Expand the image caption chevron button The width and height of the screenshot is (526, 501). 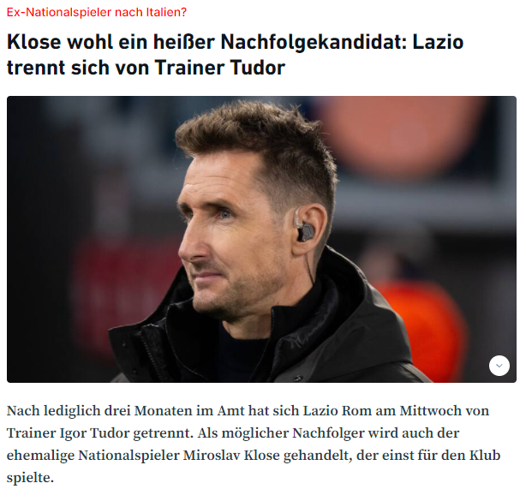pos(499,366)
